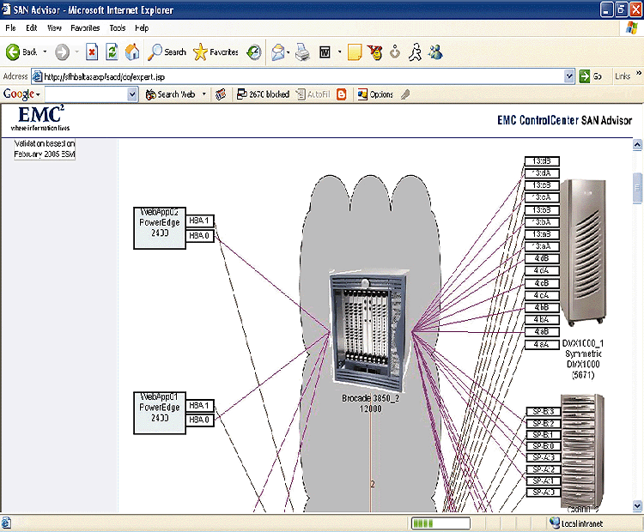Click the EMC logo
Viewport: 644px width, 532px height.
pos(40,118)
